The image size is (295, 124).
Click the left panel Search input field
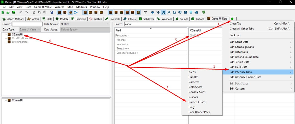27,24
